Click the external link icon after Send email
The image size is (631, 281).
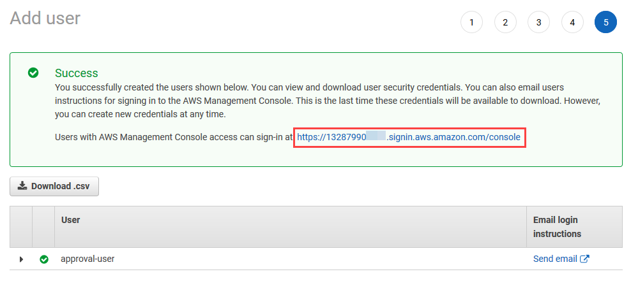(x=585, y=259)
